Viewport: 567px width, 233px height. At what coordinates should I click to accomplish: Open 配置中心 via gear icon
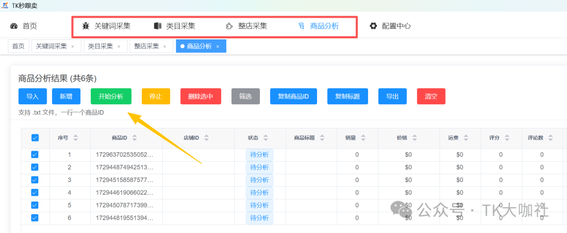coord(373,26)
